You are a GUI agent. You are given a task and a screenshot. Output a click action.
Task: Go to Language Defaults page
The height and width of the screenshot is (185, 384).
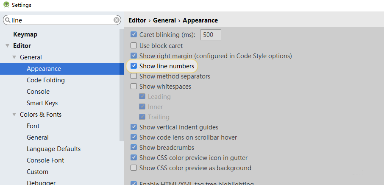(x=53, y=149)
